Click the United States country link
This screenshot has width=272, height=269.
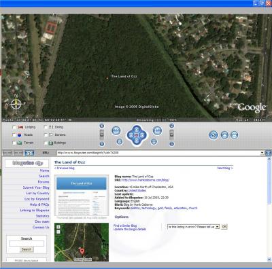137,190
